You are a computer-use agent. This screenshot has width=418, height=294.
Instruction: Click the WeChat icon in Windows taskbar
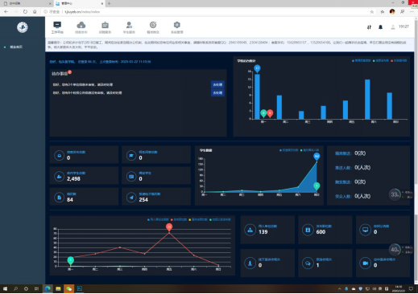(x=69, y=288)
